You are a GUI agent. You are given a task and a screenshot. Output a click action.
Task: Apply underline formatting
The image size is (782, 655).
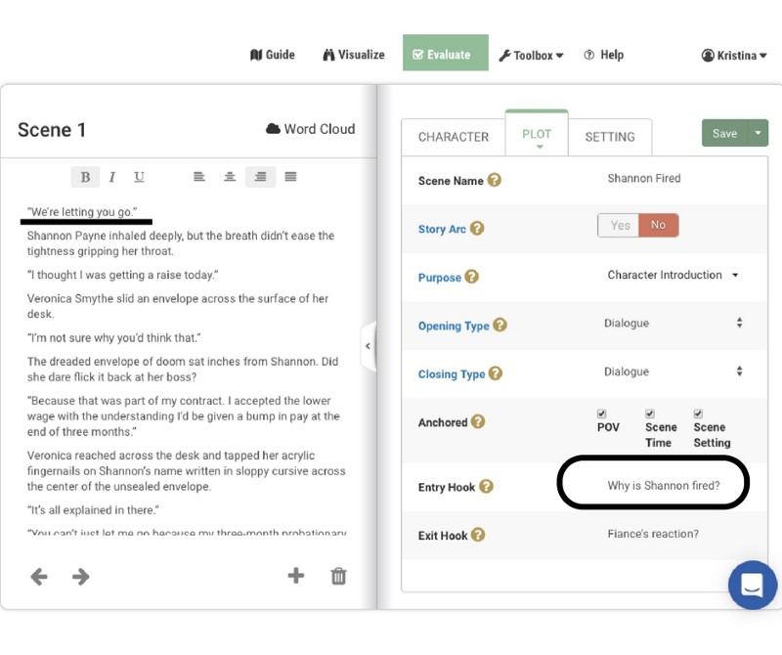point(139,177)
